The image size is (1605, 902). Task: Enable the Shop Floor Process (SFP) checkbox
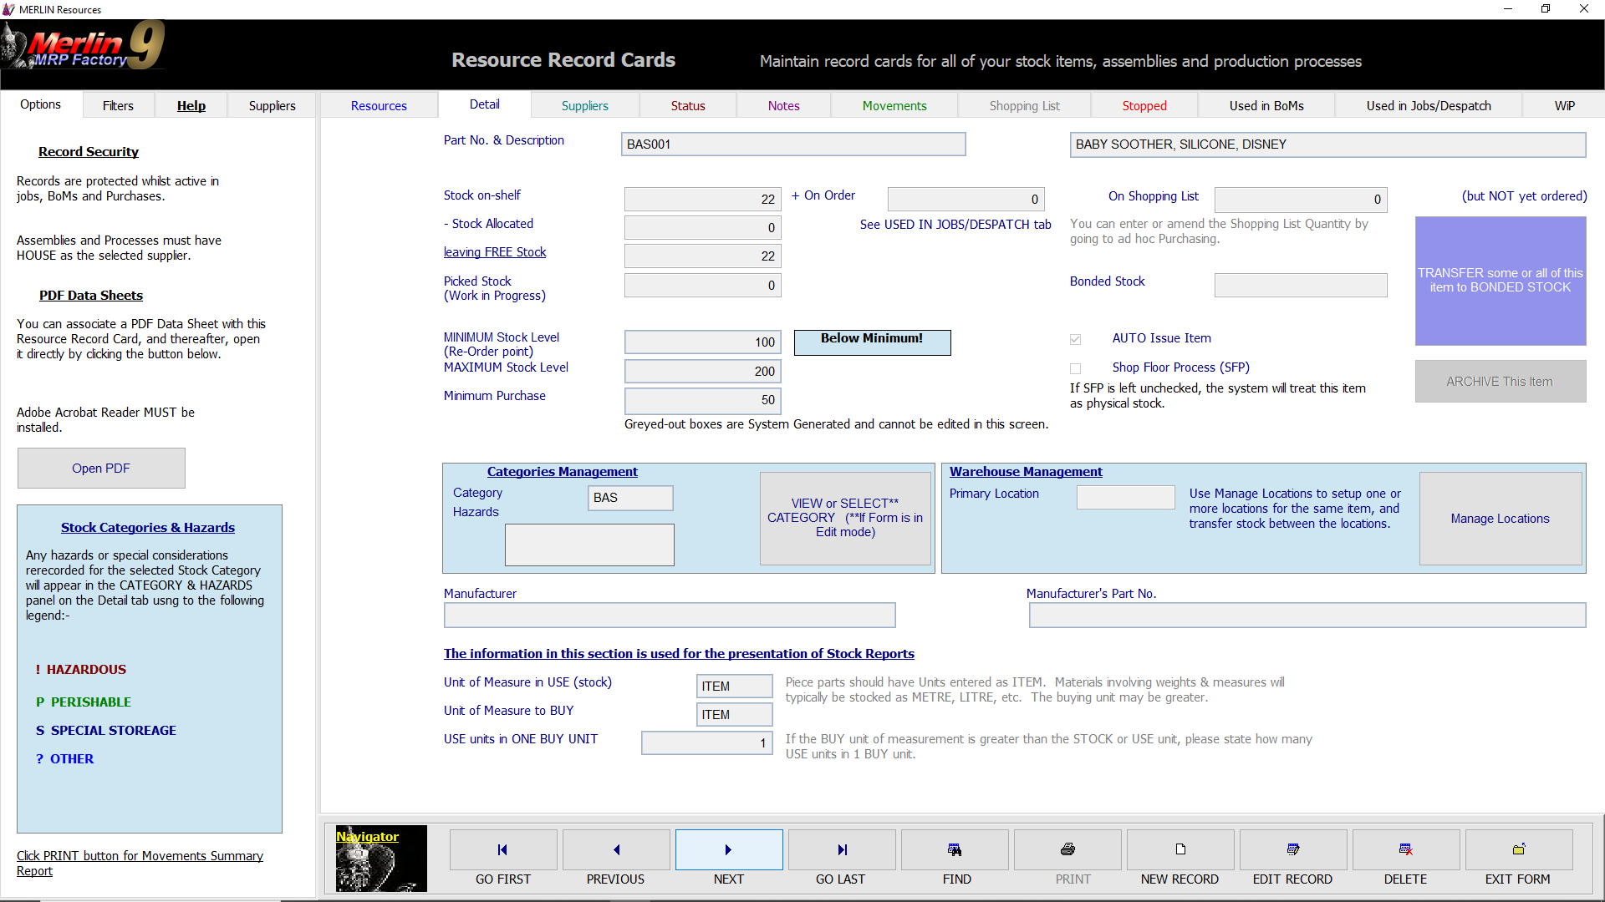[x=1076, y=368]
